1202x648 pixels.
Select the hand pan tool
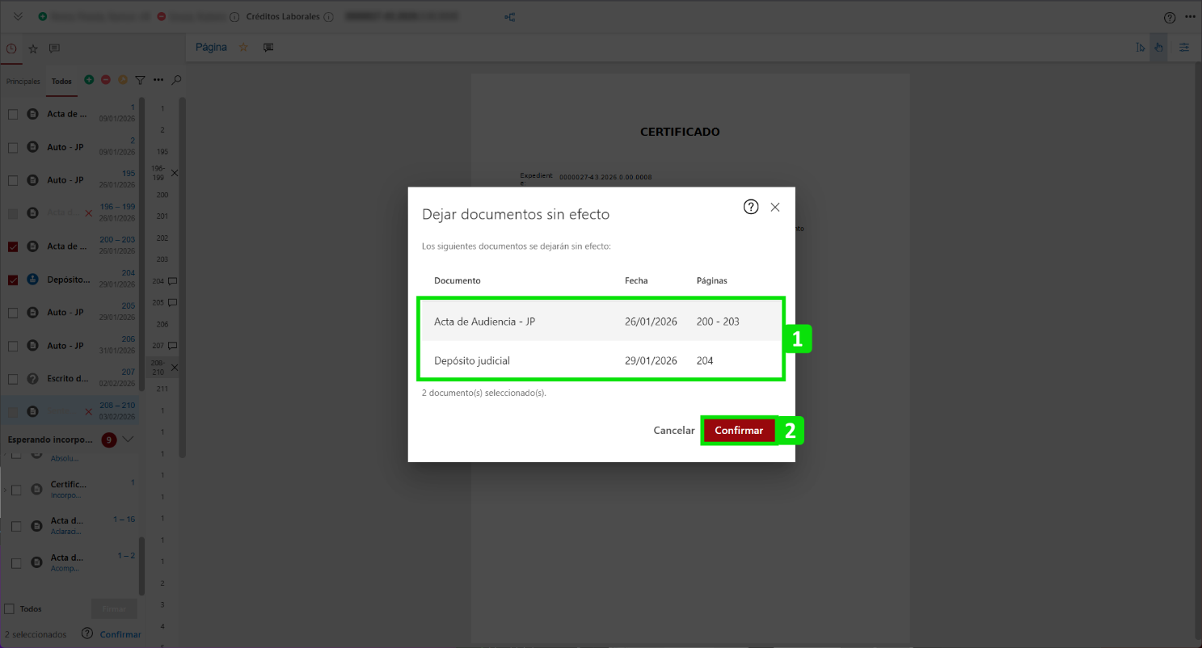pos(1158,48)
